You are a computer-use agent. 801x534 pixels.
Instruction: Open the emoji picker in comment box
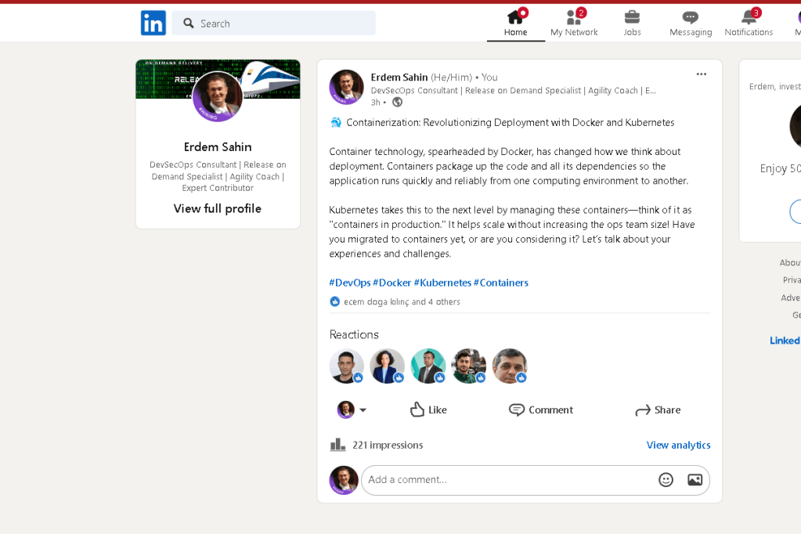(x=666, y=480)
